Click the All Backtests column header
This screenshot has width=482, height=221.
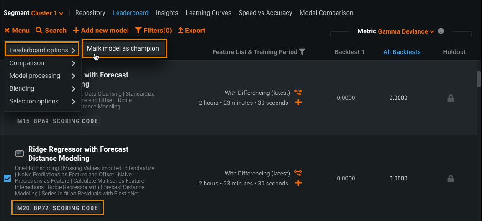402,52
